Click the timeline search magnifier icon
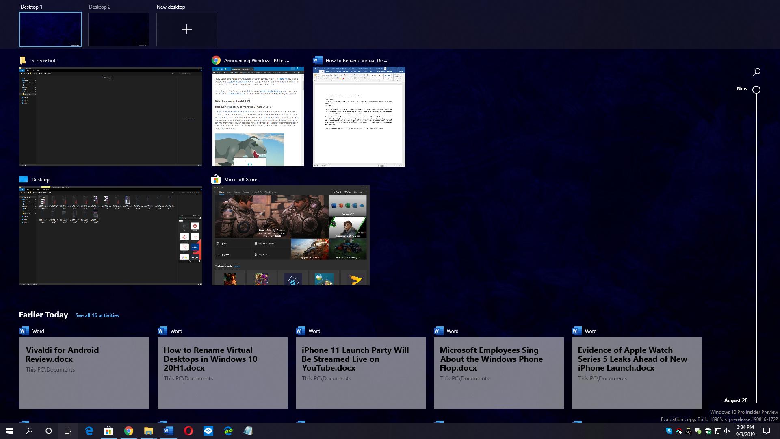 (756, 72)
